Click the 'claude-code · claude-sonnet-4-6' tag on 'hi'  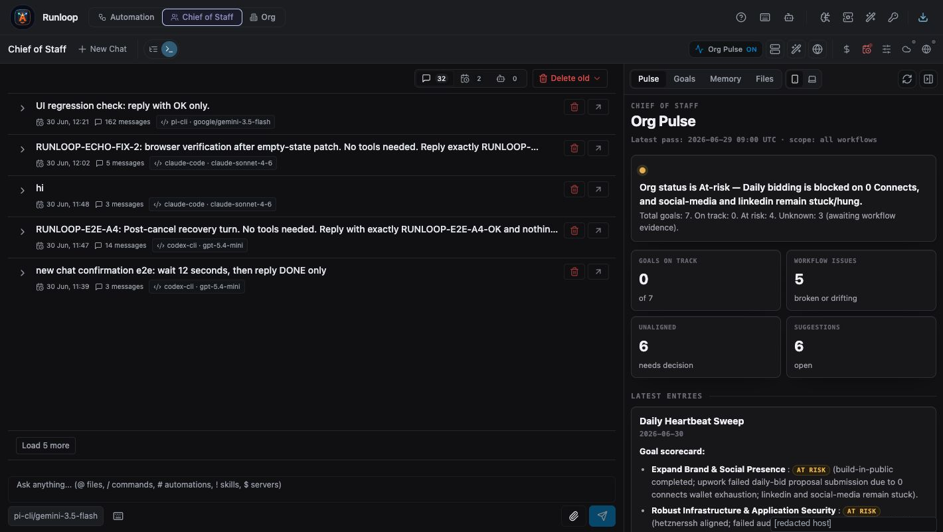click(213, 205)
